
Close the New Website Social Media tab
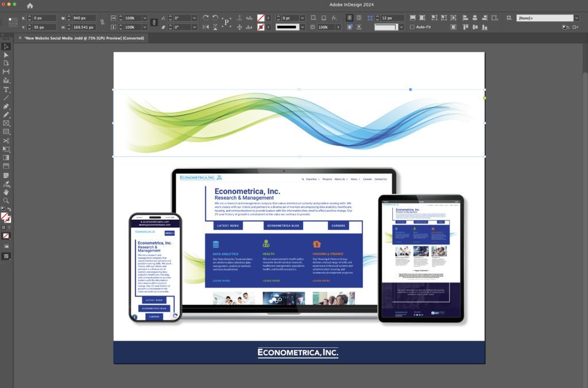(20, 38)
